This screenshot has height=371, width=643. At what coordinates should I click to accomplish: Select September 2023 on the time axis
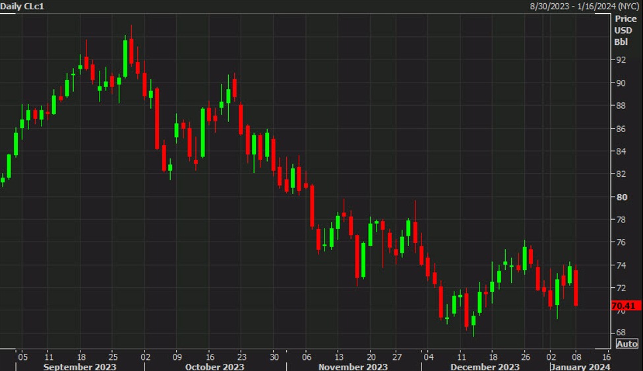(80, 366)
